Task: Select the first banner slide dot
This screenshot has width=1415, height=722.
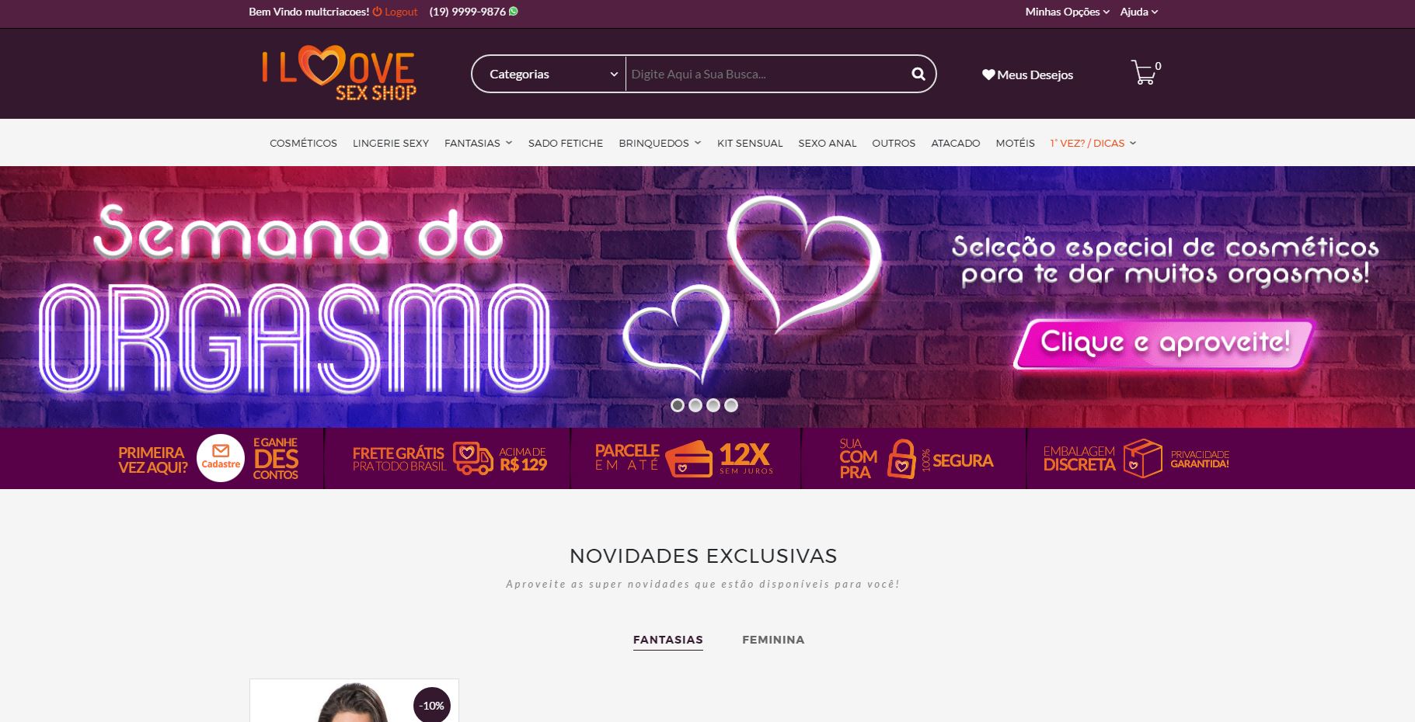Action: [x=678, y=405]
